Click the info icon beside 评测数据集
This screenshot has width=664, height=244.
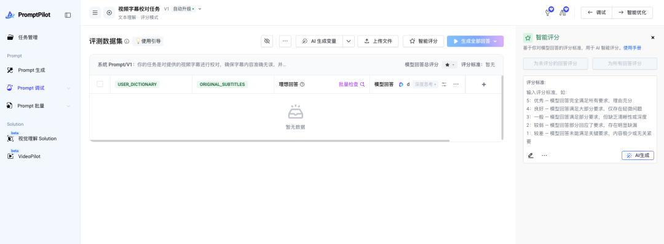click(x=127, y=41)
